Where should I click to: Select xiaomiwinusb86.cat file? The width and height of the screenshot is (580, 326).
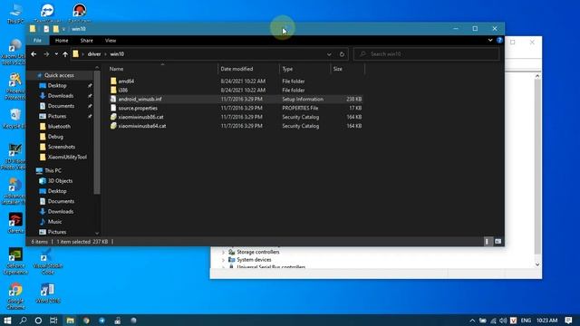tap(140, 117)
